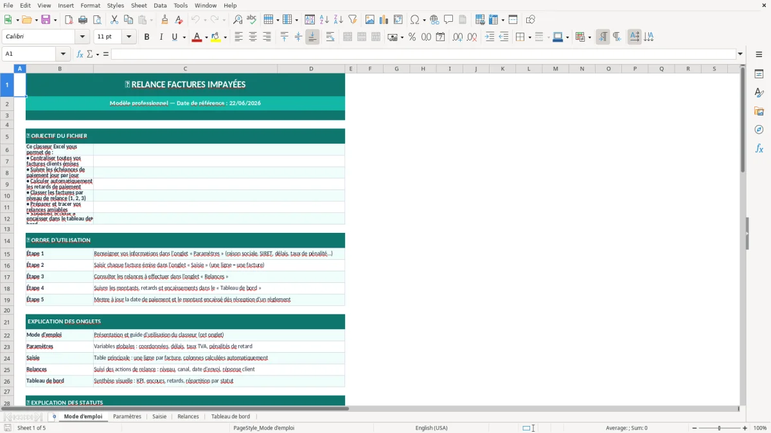Open the Paste options dropdown arrow
This screenshot has height=433, width=771.
[151, 20]
